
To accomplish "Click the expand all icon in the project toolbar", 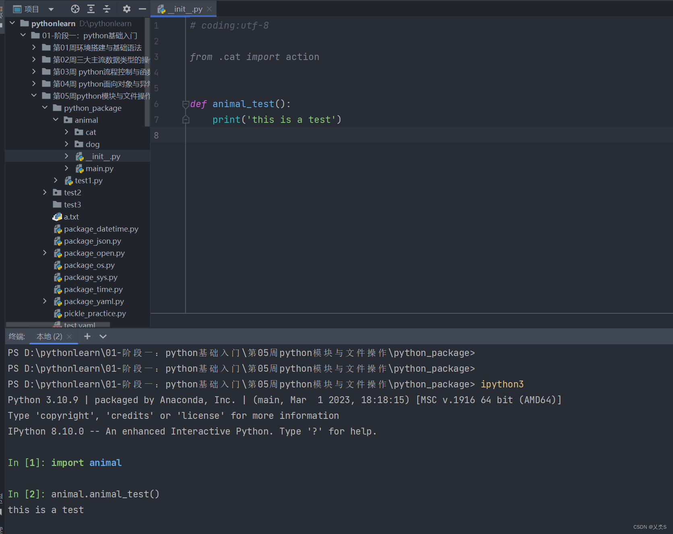I will [x=91, y=9].
